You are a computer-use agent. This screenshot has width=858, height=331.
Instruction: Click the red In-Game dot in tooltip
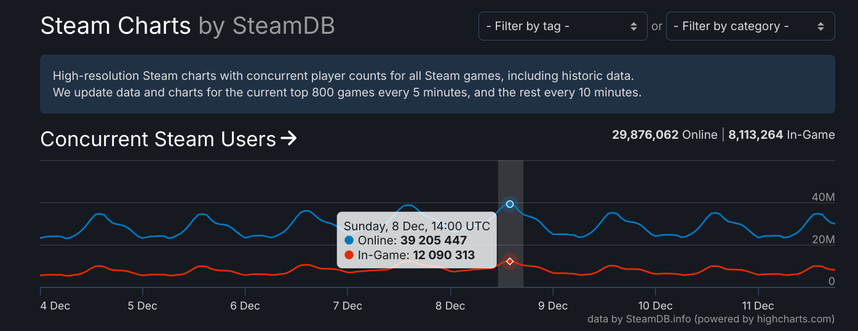[349, 255]
